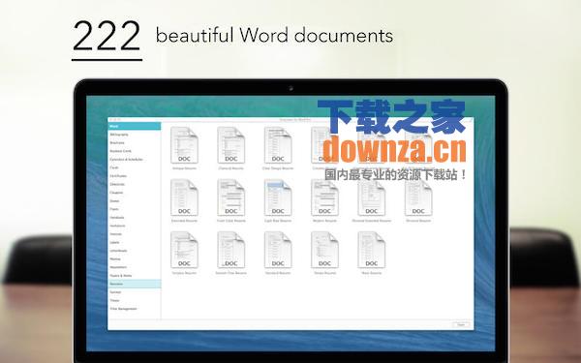Select the Fresh Color Resume document icon
The image size is (581, 363).
coord(230,197)
